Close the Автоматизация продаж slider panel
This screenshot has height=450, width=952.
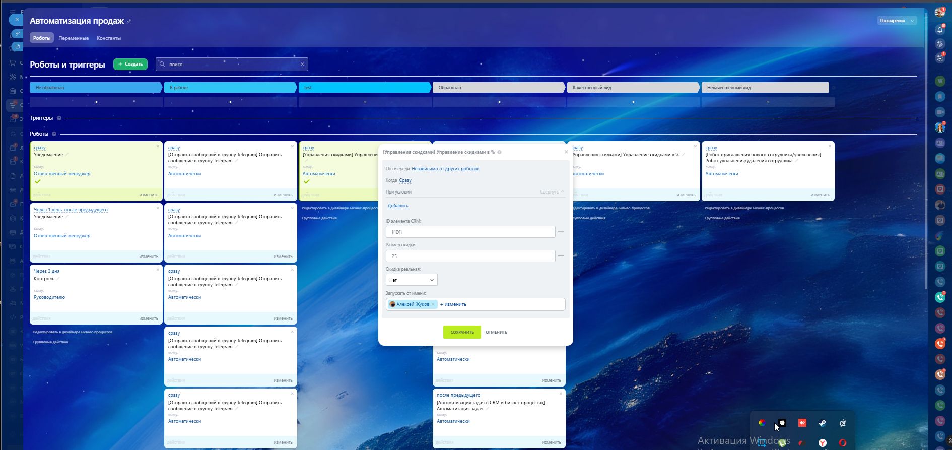click(x=17, y=20)
